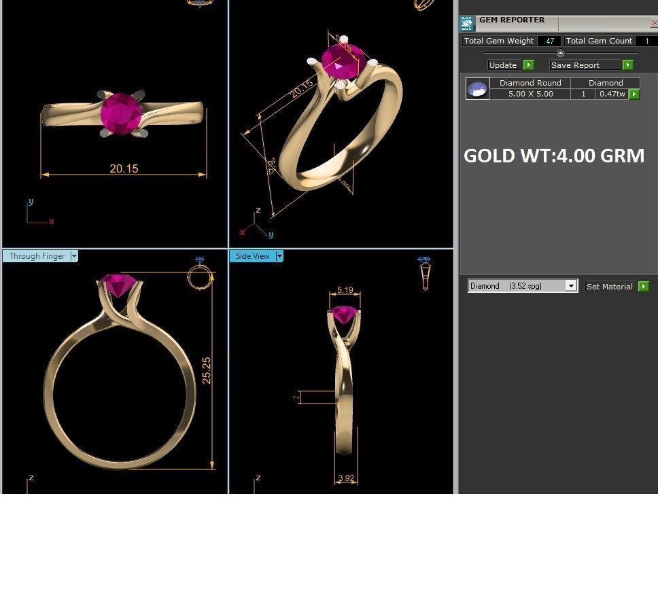Select the Through Finger viewport label

37,256
